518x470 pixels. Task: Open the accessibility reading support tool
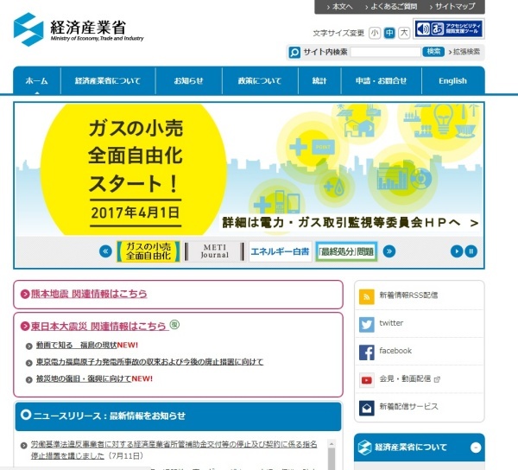point(448,29)
